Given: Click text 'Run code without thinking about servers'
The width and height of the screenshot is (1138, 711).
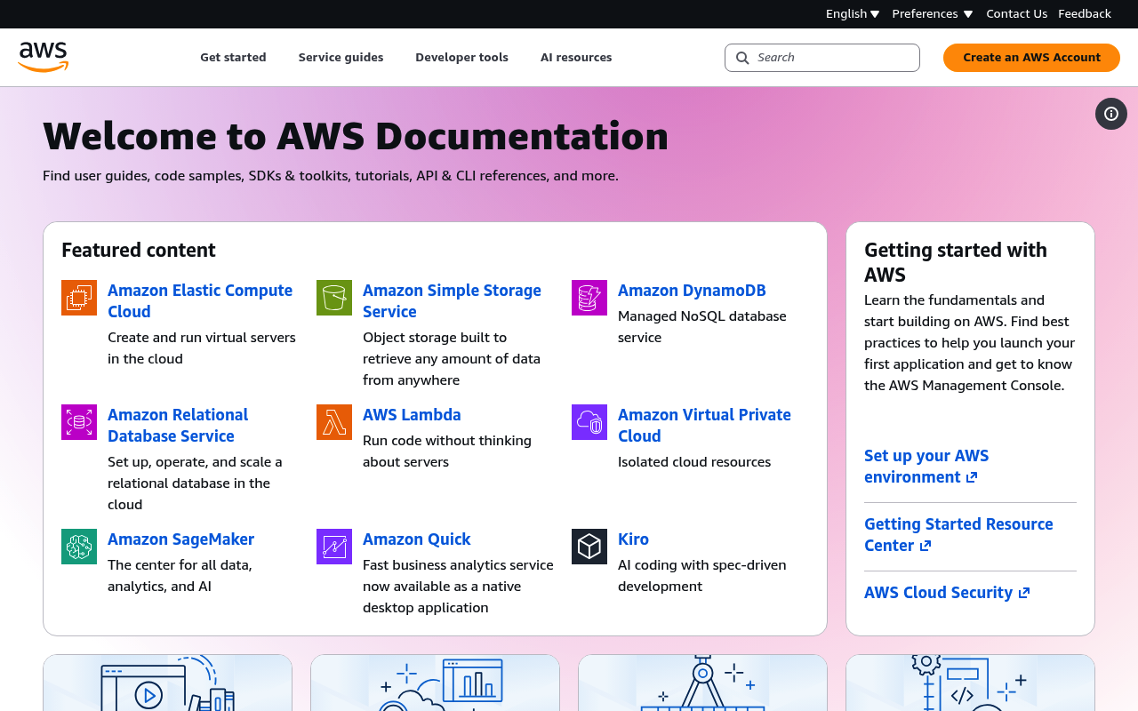Looking at the screenshot, I should pyautogui.click(x=447, y=451).
